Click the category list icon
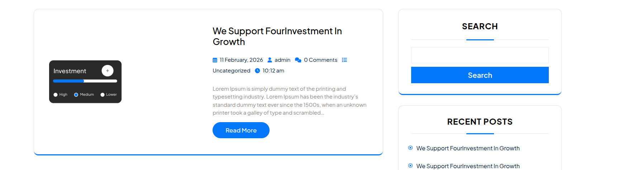The height and width of the screenshot is (170, 618). click(x=344, y=60)
